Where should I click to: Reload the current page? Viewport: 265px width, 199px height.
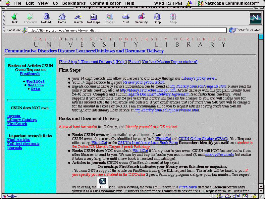[46, 18]
